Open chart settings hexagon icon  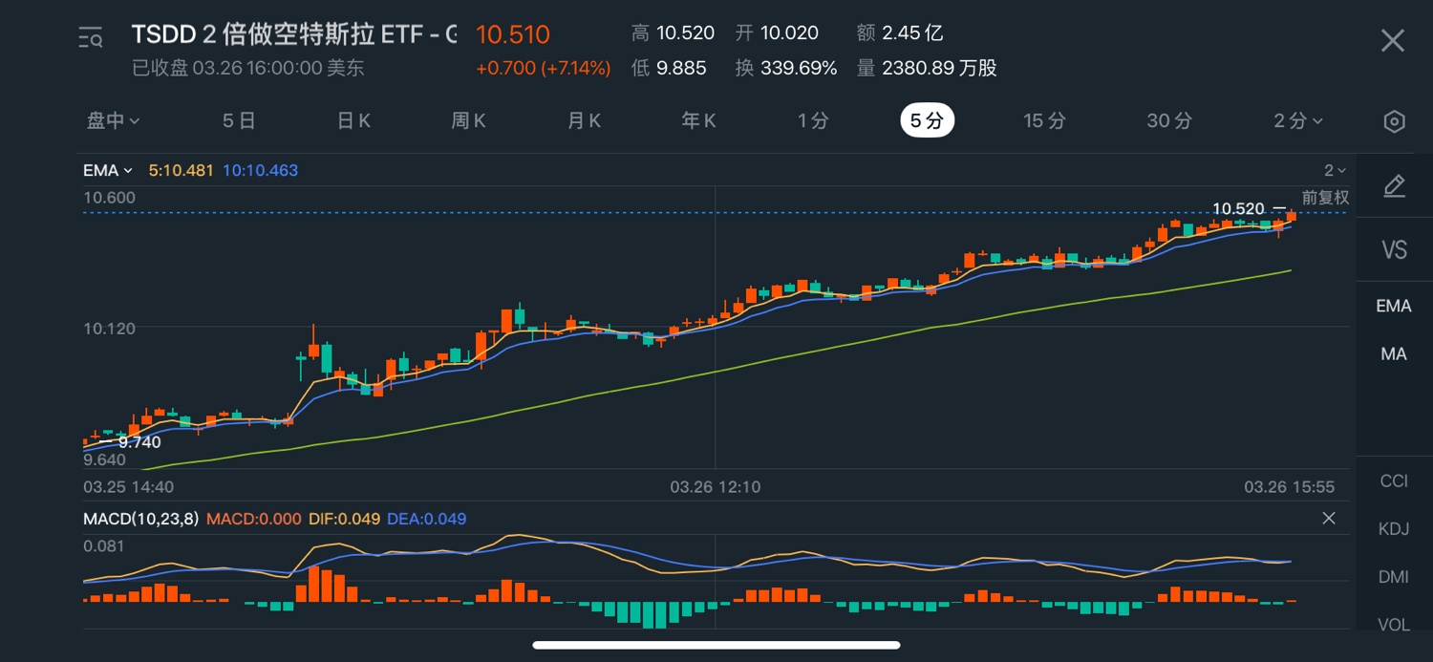coord(1394,121)
